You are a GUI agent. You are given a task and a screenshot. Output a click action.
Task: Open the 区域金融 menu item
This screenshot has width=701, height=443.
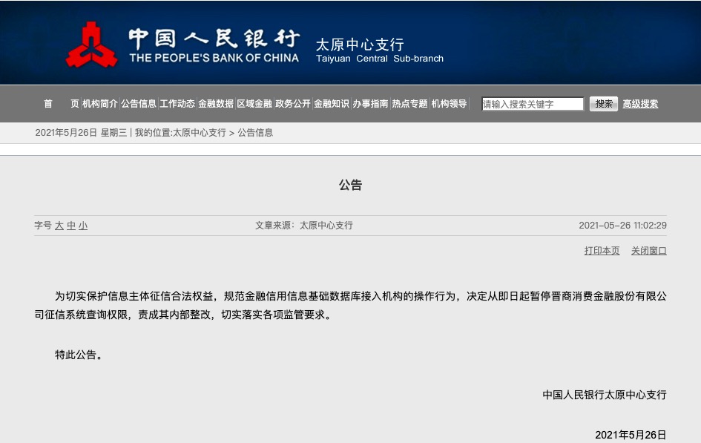pos(254,104)
